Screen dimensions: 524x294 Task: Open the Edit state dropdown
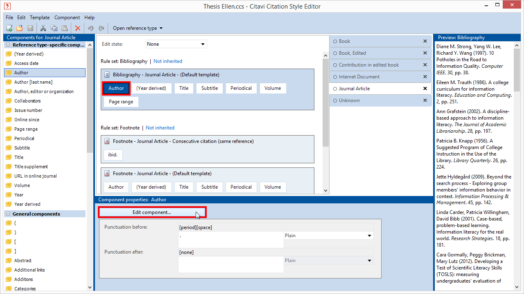tap(176, 44)
